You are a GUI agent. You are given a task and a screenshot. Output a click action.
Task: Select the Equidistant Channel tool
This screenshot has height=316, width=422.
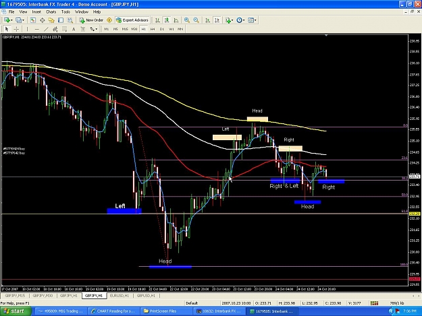click(55, 29)
